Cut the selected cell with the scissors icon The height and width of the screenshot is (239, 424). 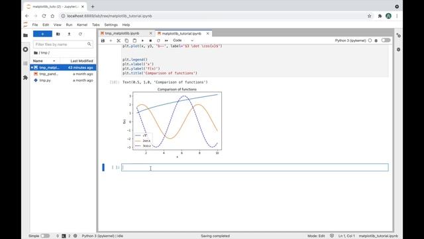point(119,40)
